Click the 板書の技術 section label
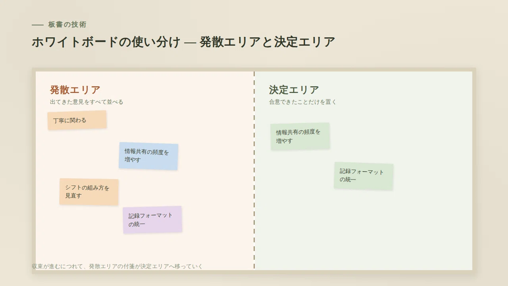 (x=67, y=25)
